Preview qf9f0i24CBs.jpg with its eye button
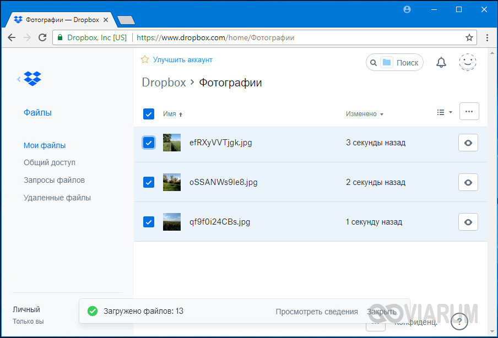Viewport: 498px width, 338px height. click(x=468, y=222)
